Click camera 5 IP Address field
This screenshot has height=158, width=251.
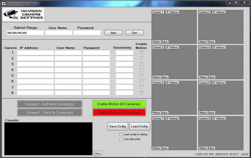35,76
